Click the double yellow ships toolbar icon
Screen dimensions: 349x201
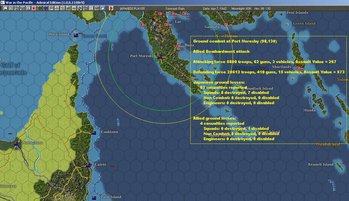point(63,8)
